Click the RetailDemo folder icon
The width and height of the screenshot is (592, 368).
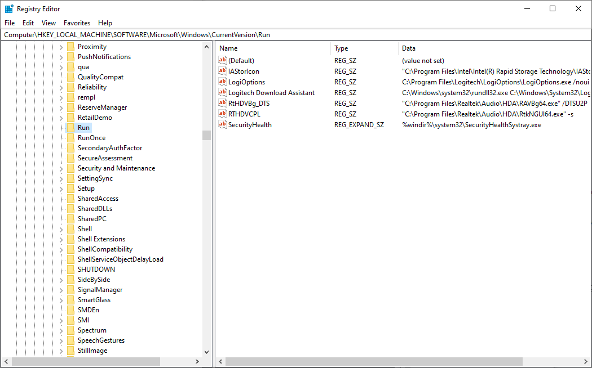pyautogui.click(x=70, y=118)
